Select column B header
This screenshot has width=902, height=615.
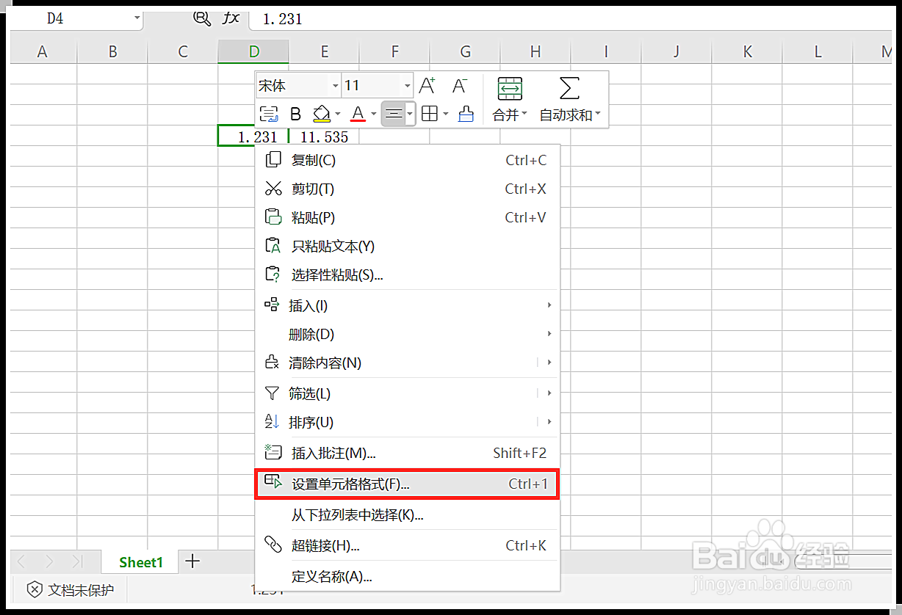pos(112,51)
